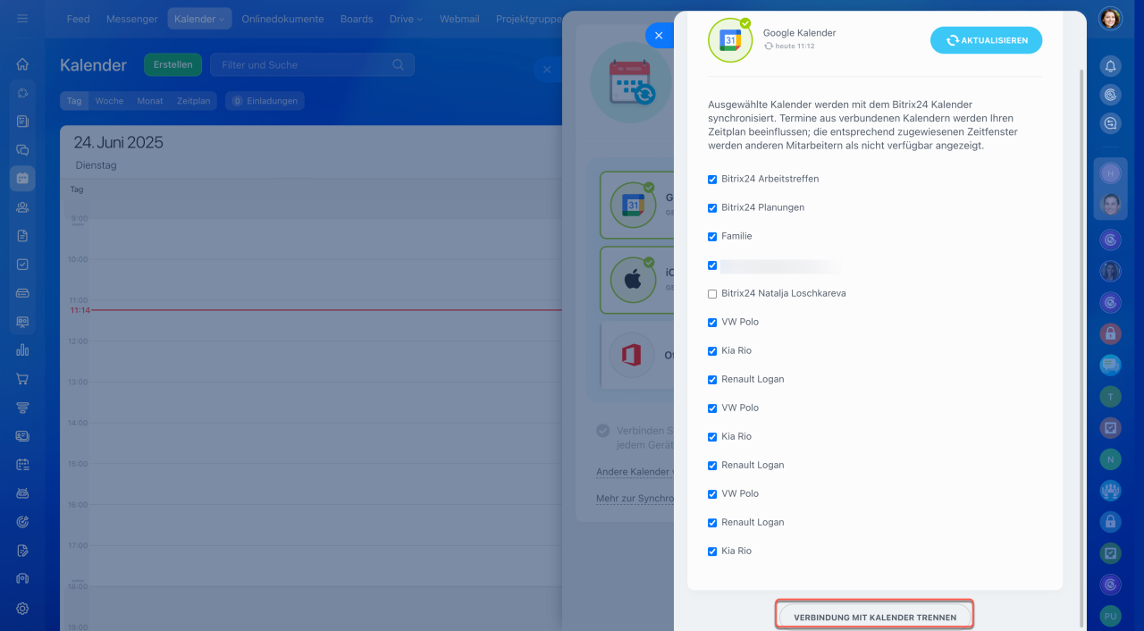Click the Aktualisieren button
The width and height of the screenshot is (1144, 631).
[986, 40]
